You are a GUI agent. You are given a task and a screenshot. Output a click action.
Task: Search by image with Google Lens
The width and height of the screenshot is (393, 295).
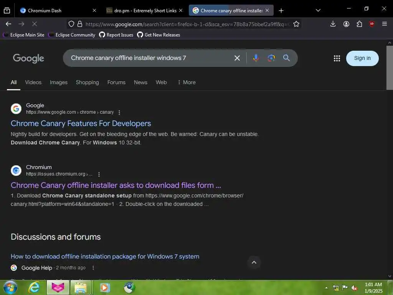pyautogui.click(x=271, y=58)
